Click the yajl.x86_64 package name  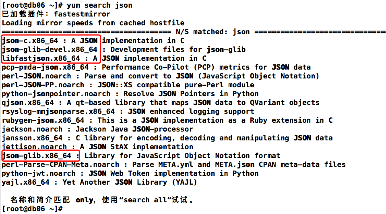coord(25,182)
